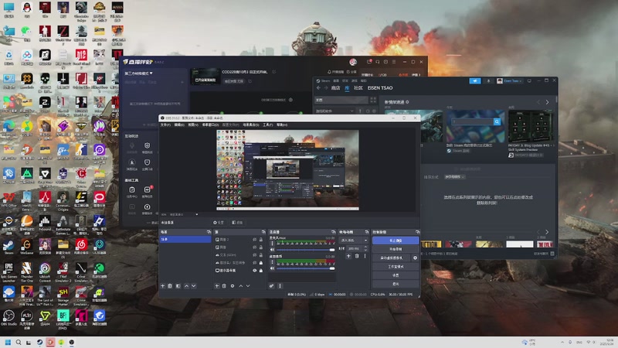Viewport: 618px width, 348px height.
Task: Adjust desktop audio volume slider
Action: click(x=306, y=268)
